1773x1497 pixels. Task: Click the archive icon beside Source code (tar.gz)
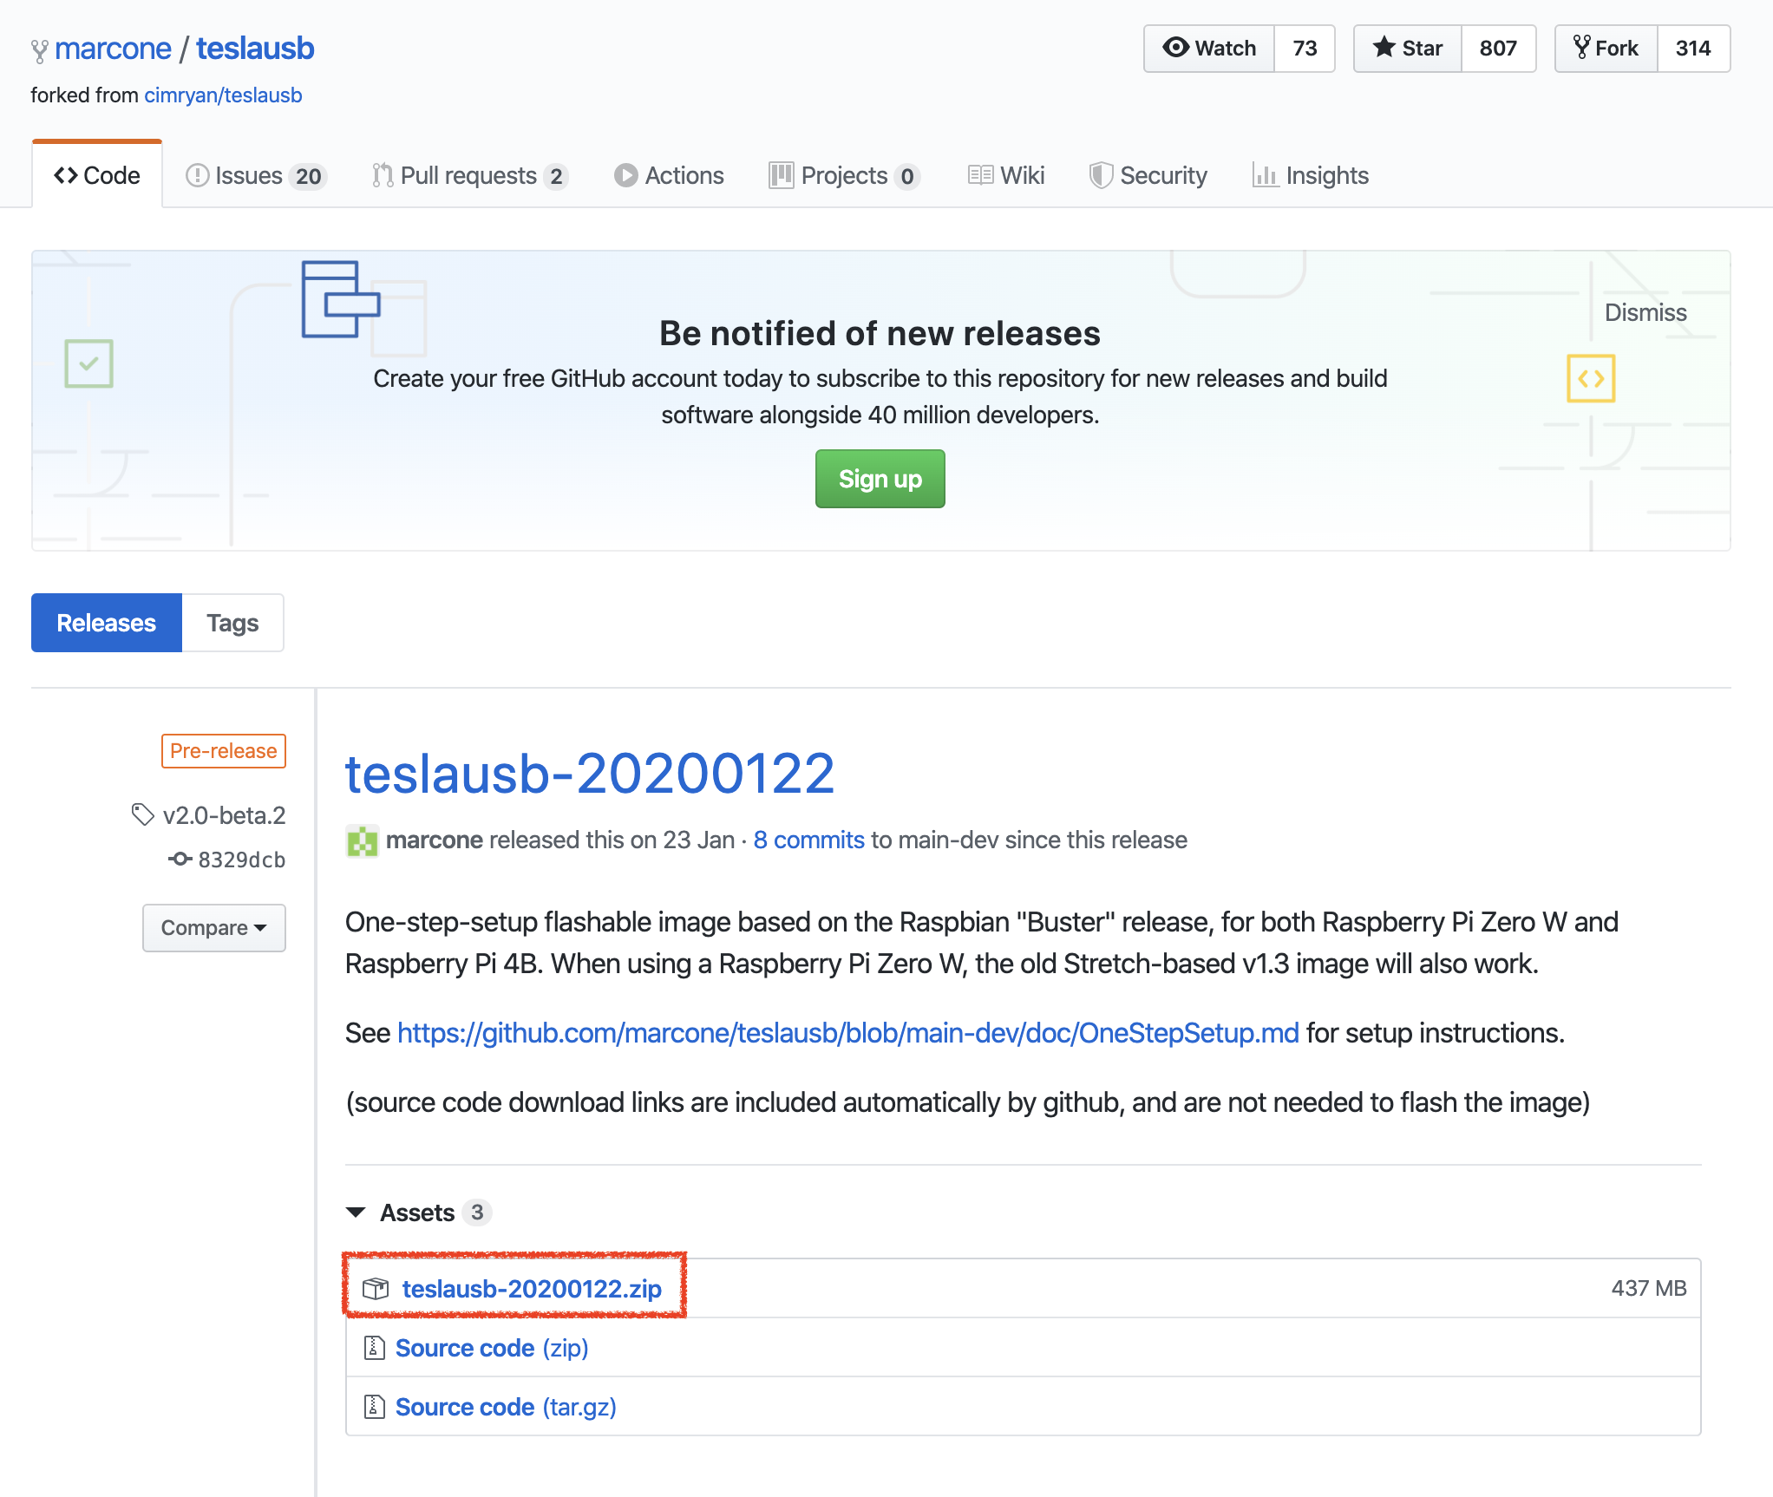[374, 1407]
